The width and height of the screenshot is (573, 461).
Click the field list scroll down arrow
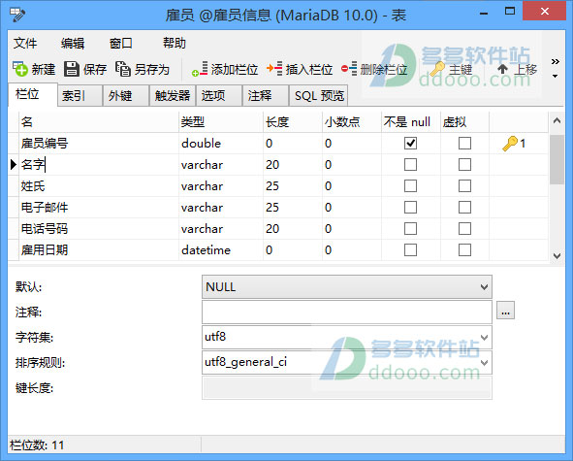point(557,256)
